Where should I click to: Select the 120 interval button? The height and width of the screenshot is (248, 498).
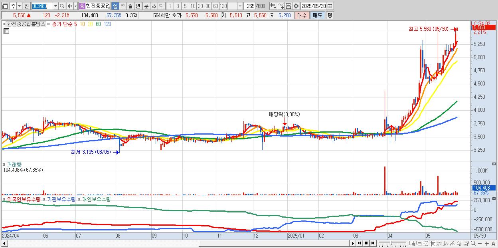(x=223, y=6)
